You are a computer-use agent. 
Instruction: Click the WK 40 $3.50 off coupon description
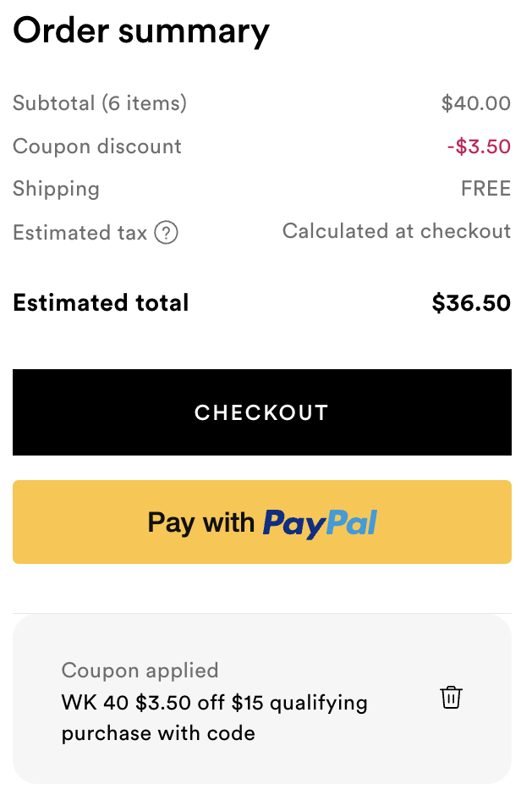(x=214, y=703)
